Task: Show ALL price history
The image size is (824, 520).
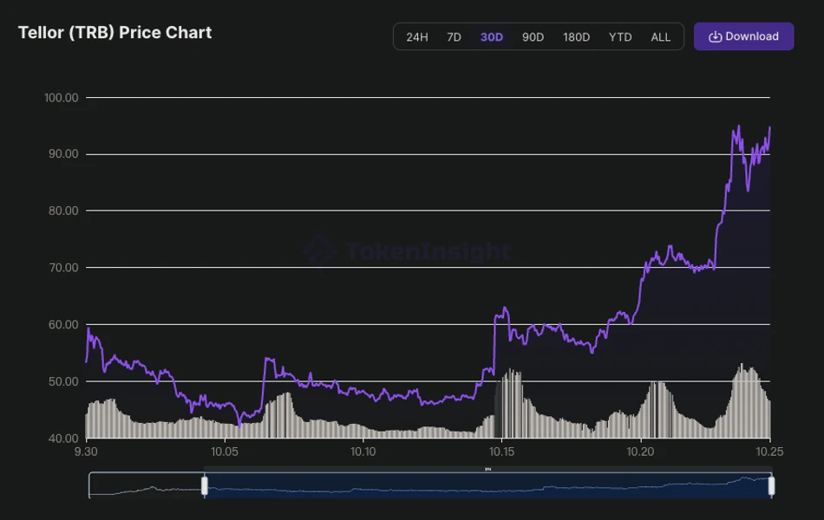Action: pyautogui.click(x=660, y=37)
